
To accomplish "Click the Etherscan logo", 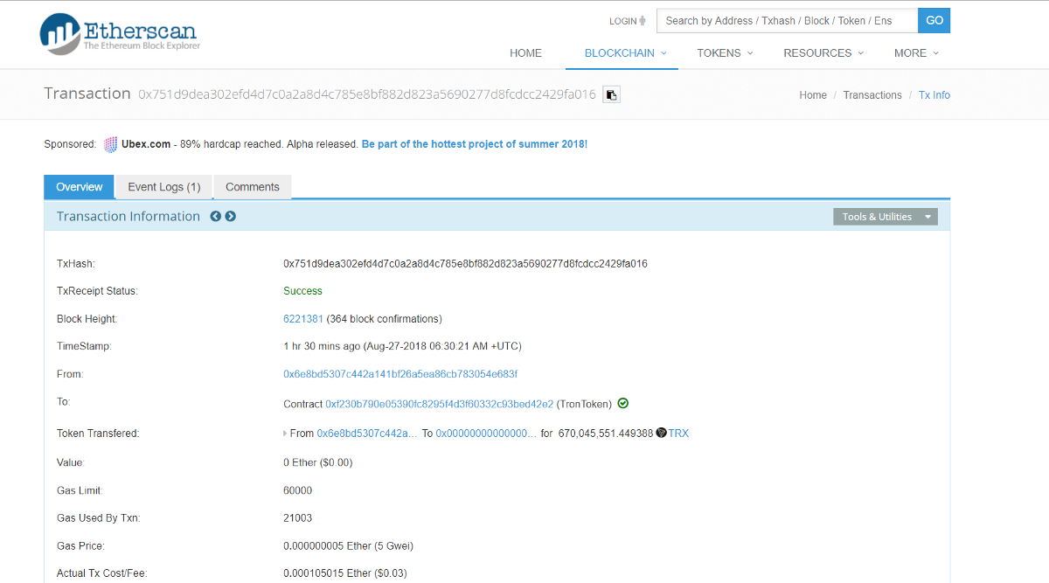I will tap(120, 34).
